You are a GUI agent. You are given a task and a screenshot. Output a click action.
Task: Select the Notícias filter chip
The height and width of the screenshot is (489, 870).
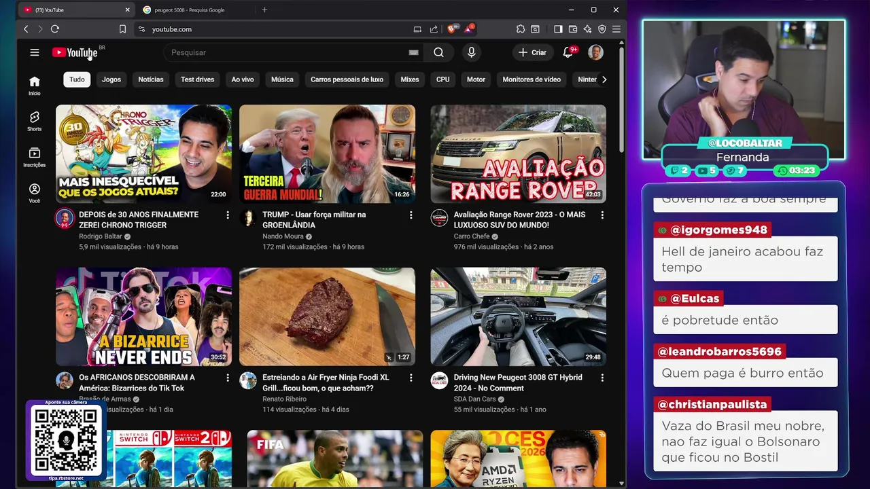point(151,79)
